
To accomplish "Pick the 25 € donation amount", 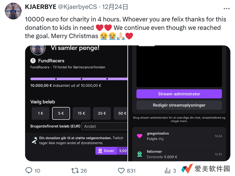I will [102, 113].
